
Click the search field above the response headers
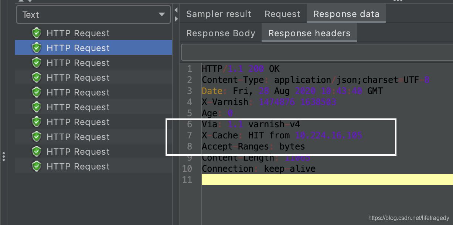317,52
